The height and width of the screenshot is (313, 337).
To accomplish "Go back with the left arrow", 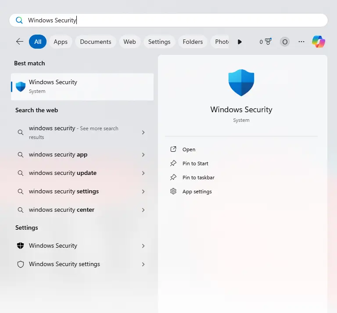I will point(20,42).
